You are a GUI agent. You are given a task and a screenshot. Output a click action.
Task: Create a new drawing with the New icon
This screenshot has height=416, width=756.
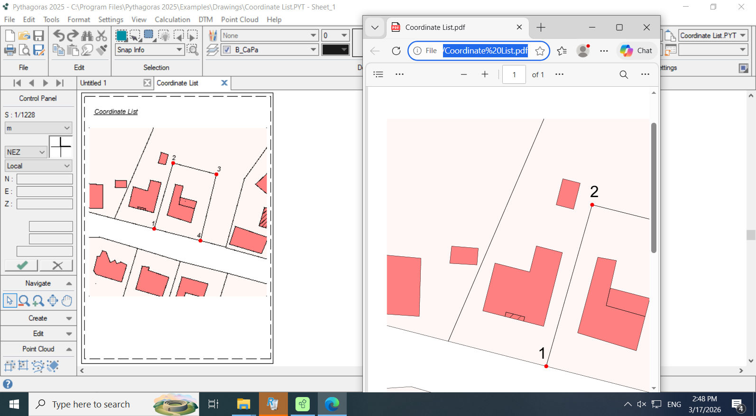tap(9, 36)
